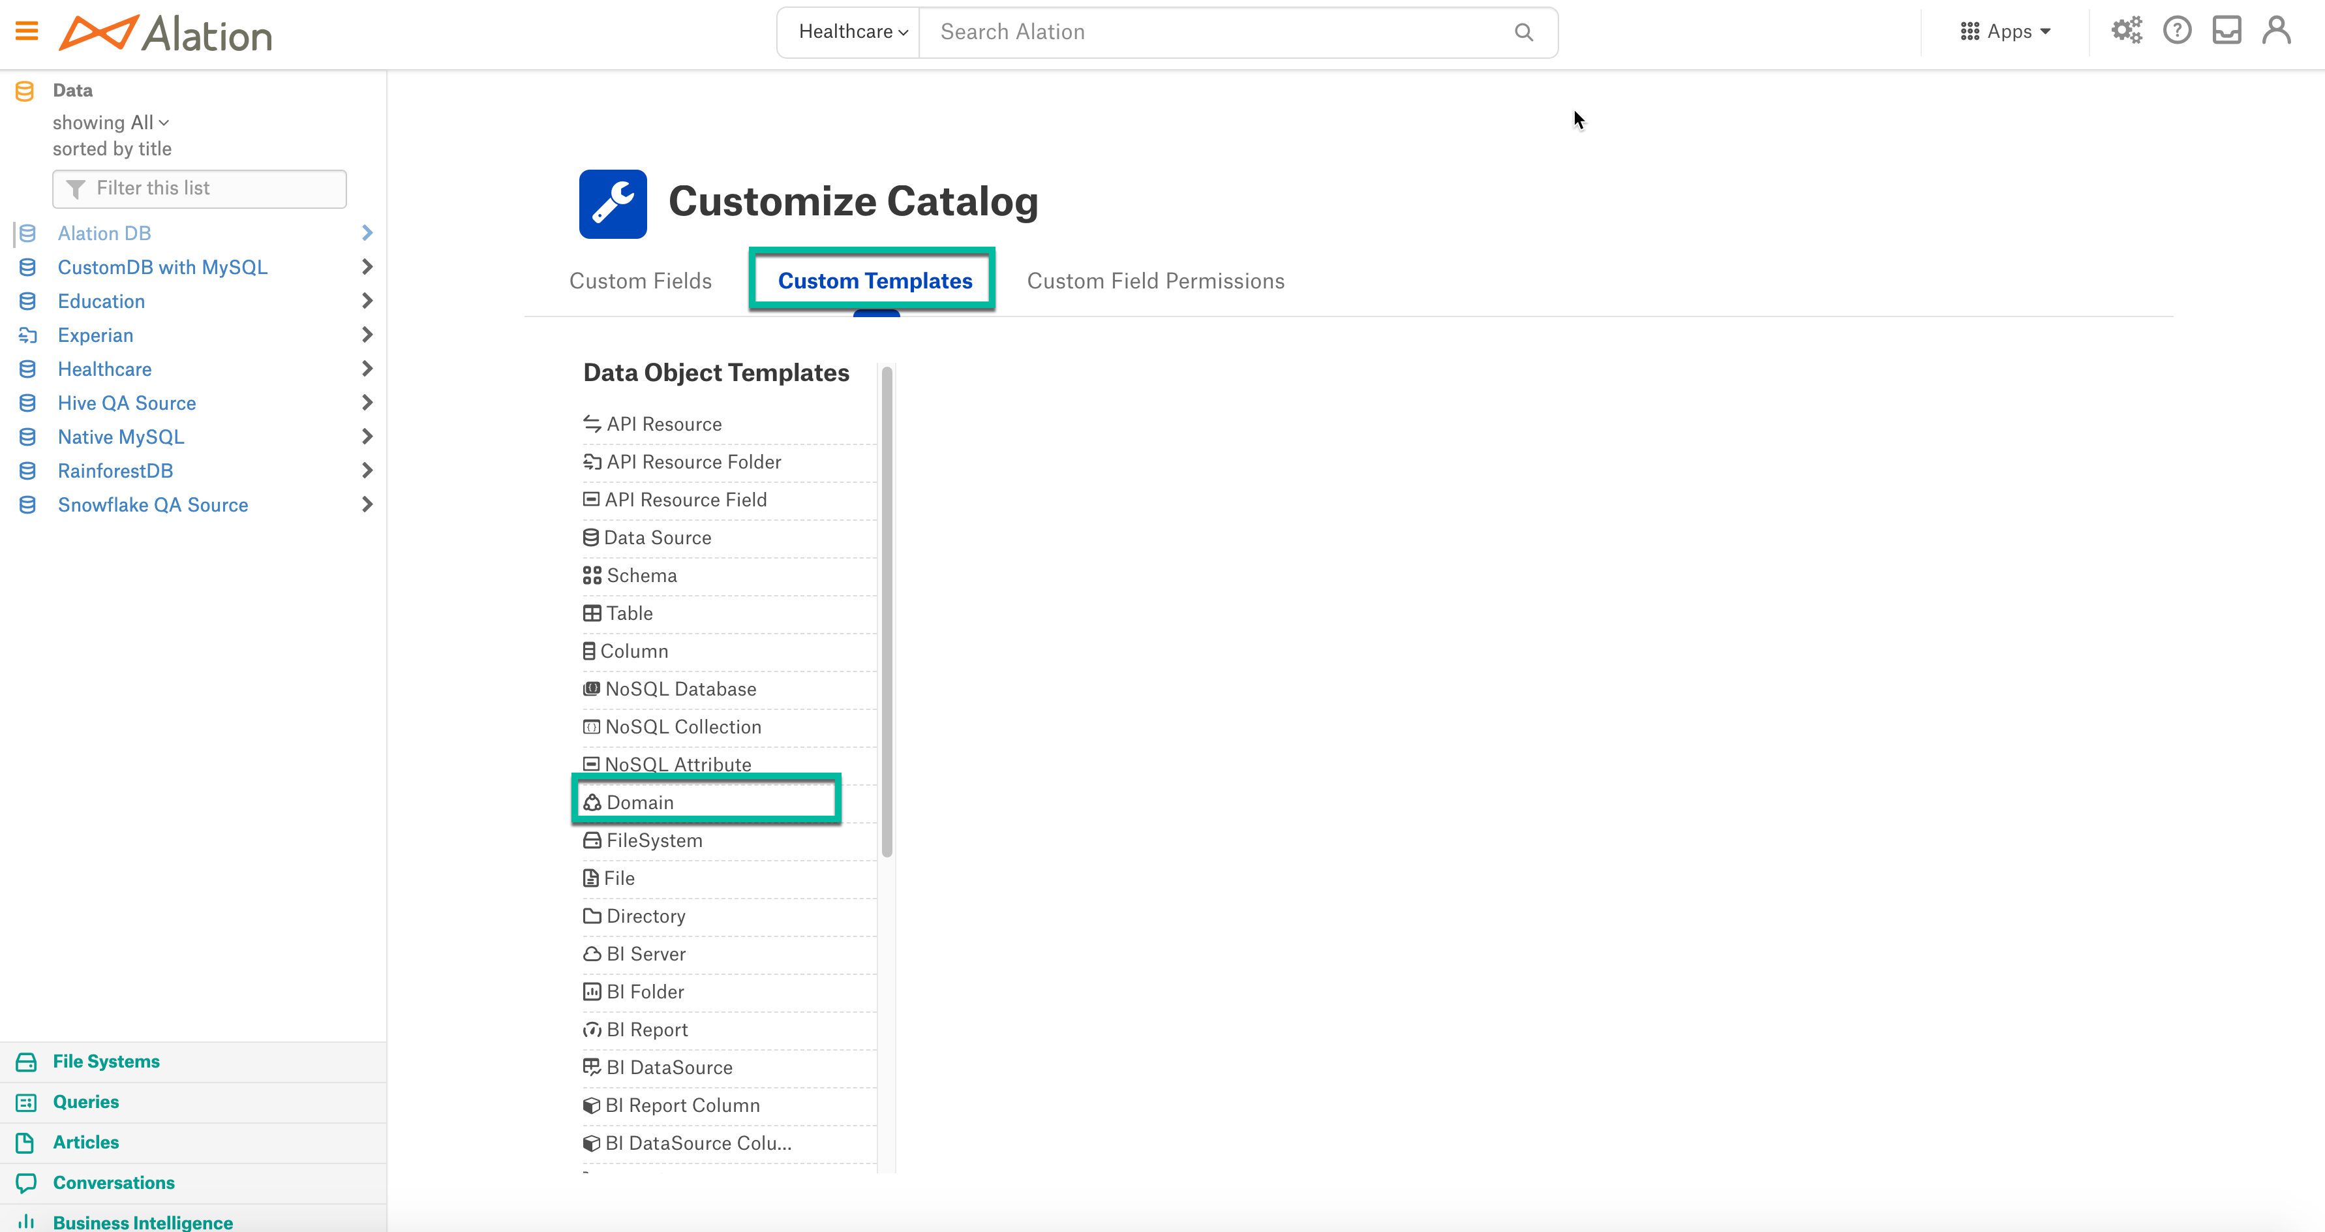Expand the CustomDB with MySQL chevron
The height and width of the screenshot is (1232, 2325).
(x=367, y=267)
